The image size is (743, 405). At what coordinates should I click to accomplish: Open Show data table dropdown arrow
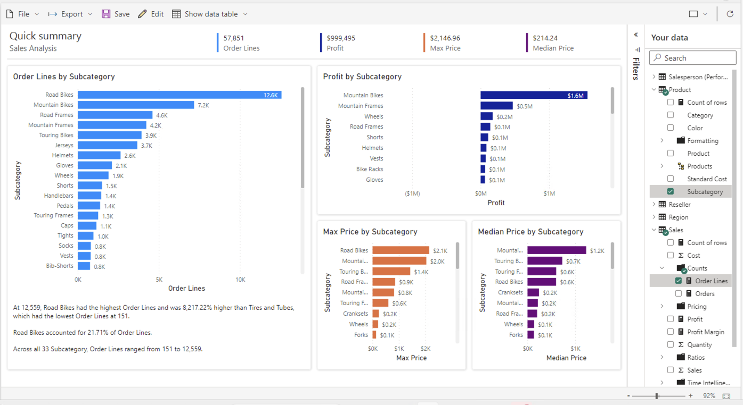tap(245, 14)
